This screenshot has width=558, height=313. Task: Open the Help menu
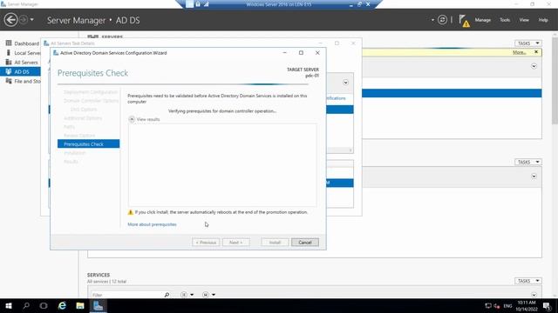click(x=543, y=20)
